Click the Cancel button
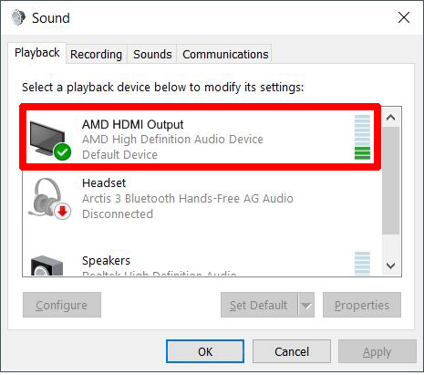The height and width of the screenshot is (375, 424). (292, 351)
